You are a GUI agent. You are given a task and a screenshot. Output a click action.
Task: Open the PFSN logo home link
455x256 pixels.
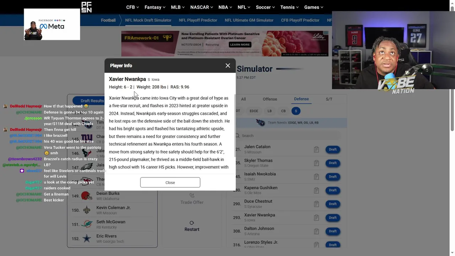coord(86,7)
